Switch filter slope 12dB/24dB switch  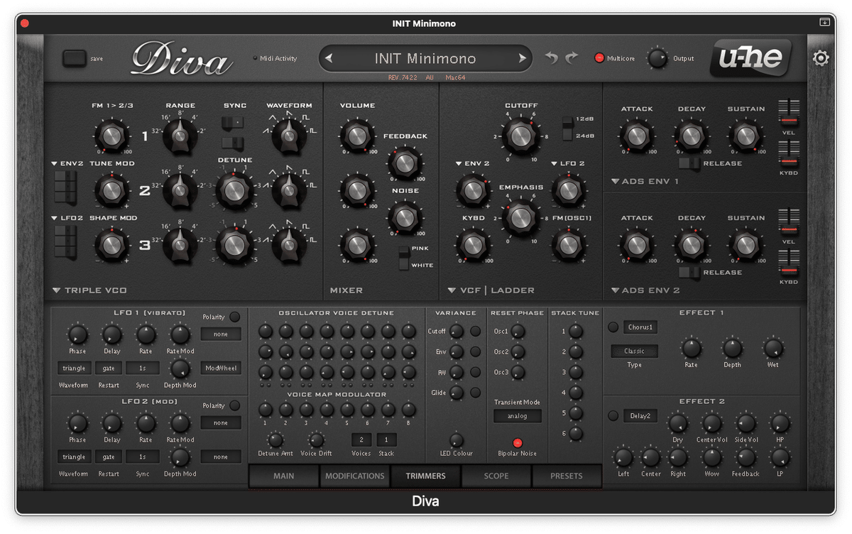click(x=567, y=128)
